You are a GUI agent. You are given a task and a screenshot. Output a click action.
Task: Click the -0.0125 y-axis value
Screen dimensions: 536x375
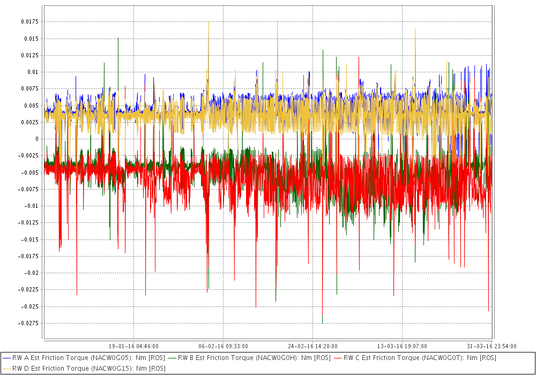coord(29,223)
